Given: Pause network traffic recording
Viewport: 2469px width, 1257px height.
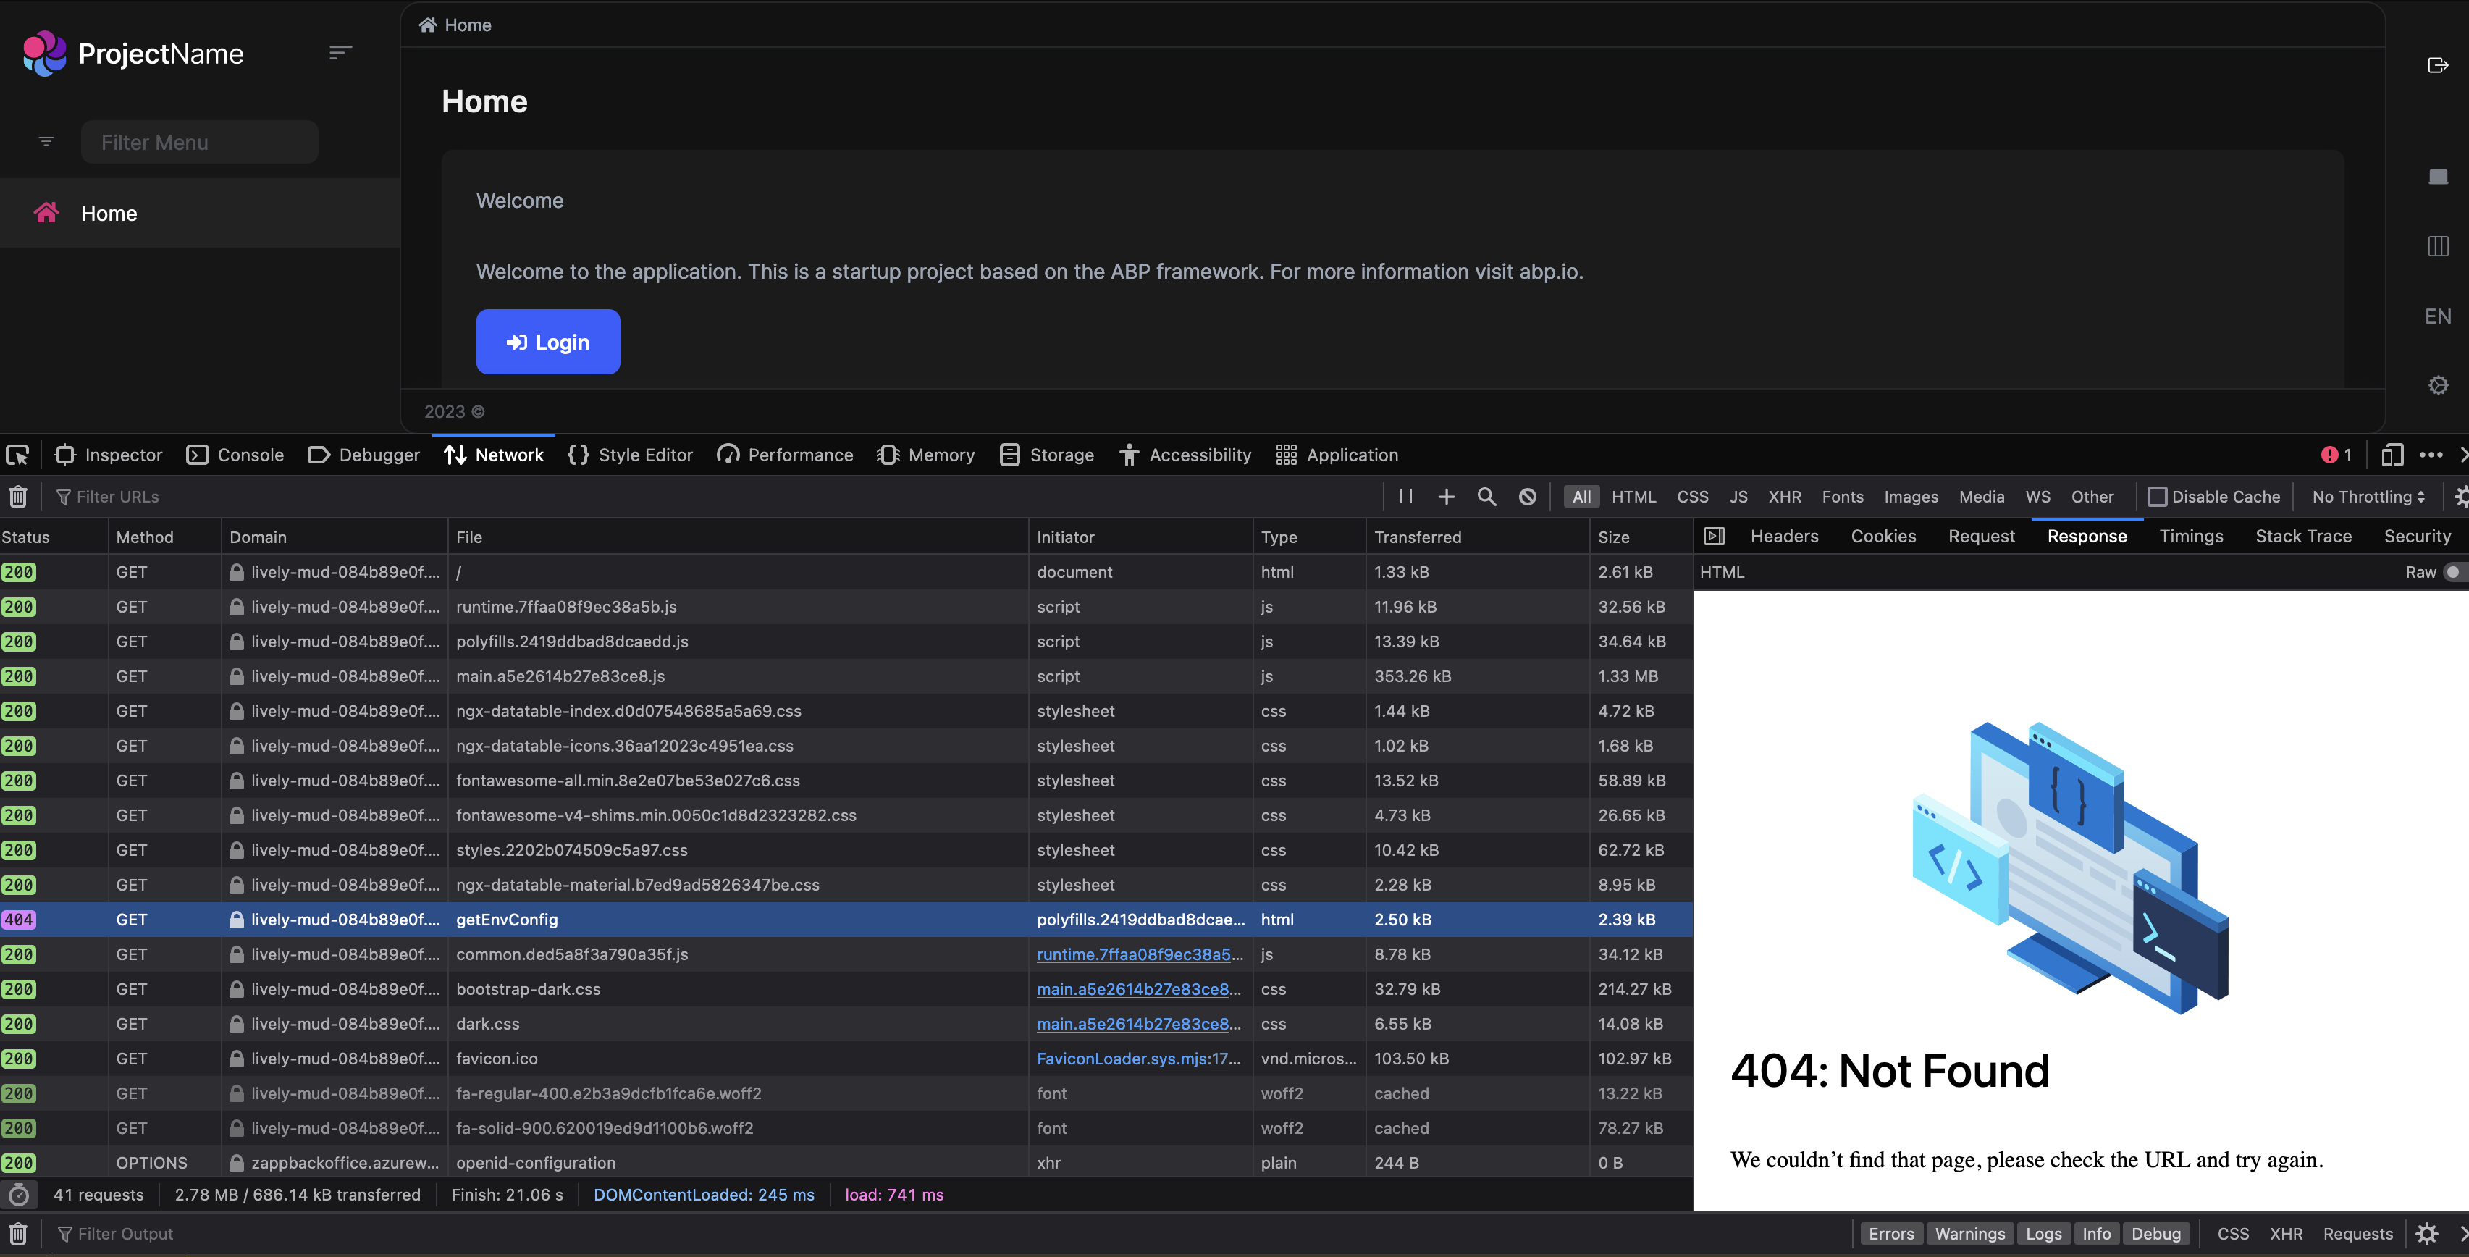Looking at the screenshot, I should pos(1406,497).
